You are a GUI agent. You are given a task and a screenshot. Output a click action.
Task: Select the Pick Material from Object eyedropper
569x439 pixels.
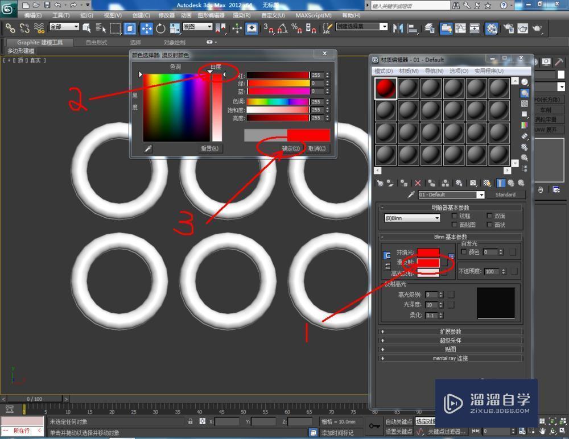410,194
